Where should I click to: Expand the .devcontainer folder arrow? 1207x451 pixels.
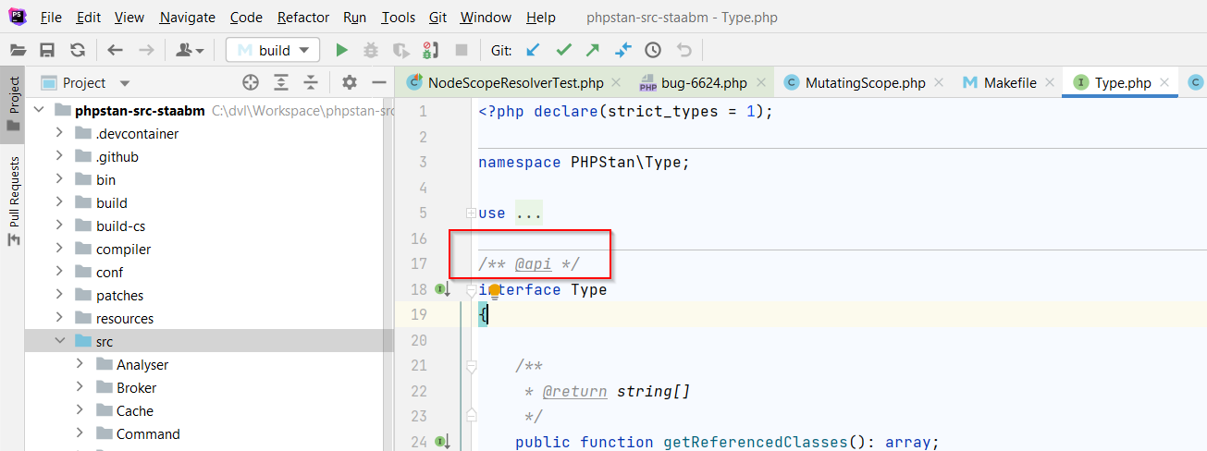tap(59, 133)
